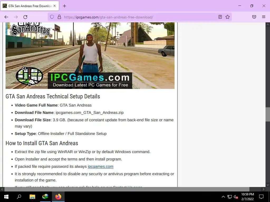Click the 'Download File Size' label
This screenshot has width=270, height=202.
pos(33,120)
